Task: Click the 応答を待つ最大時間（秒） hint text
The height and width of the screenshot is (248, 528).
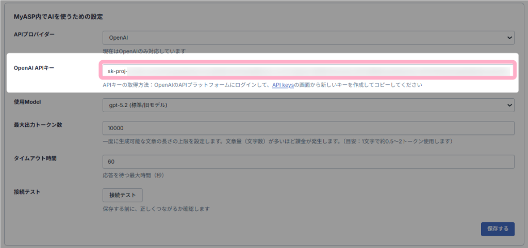Action: [134, 175]
